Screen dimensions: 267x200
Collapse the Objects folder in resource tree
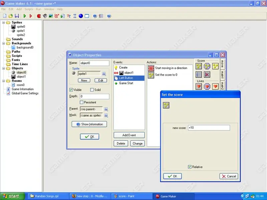point(4,68)
